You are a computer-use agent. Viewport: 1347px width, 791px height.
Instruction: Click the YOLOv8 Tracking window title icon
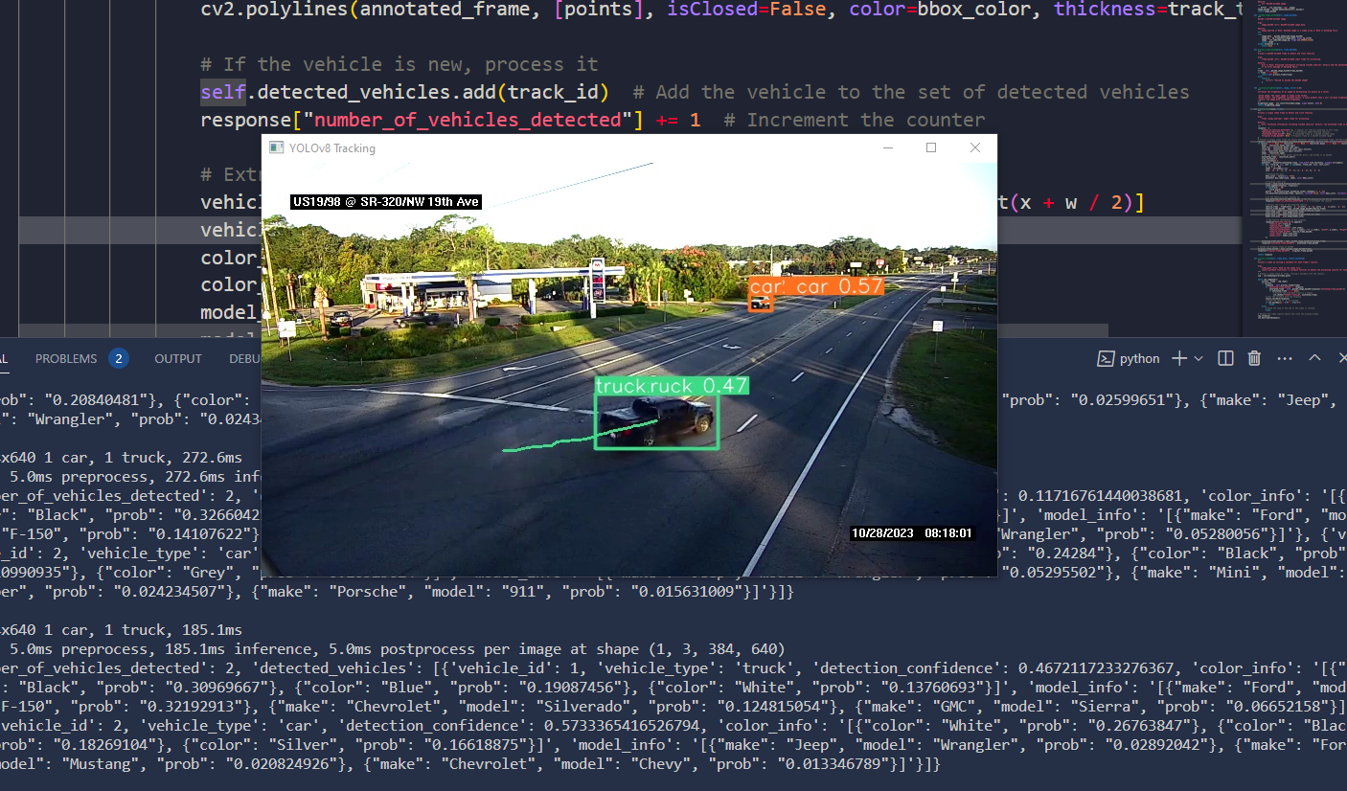point(277,148)
